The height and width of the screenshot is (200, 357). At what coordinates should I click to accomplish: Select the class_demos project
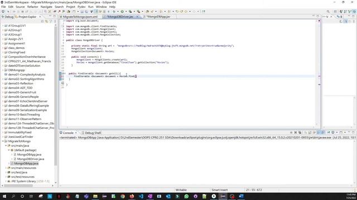click(x=16, y=48)
